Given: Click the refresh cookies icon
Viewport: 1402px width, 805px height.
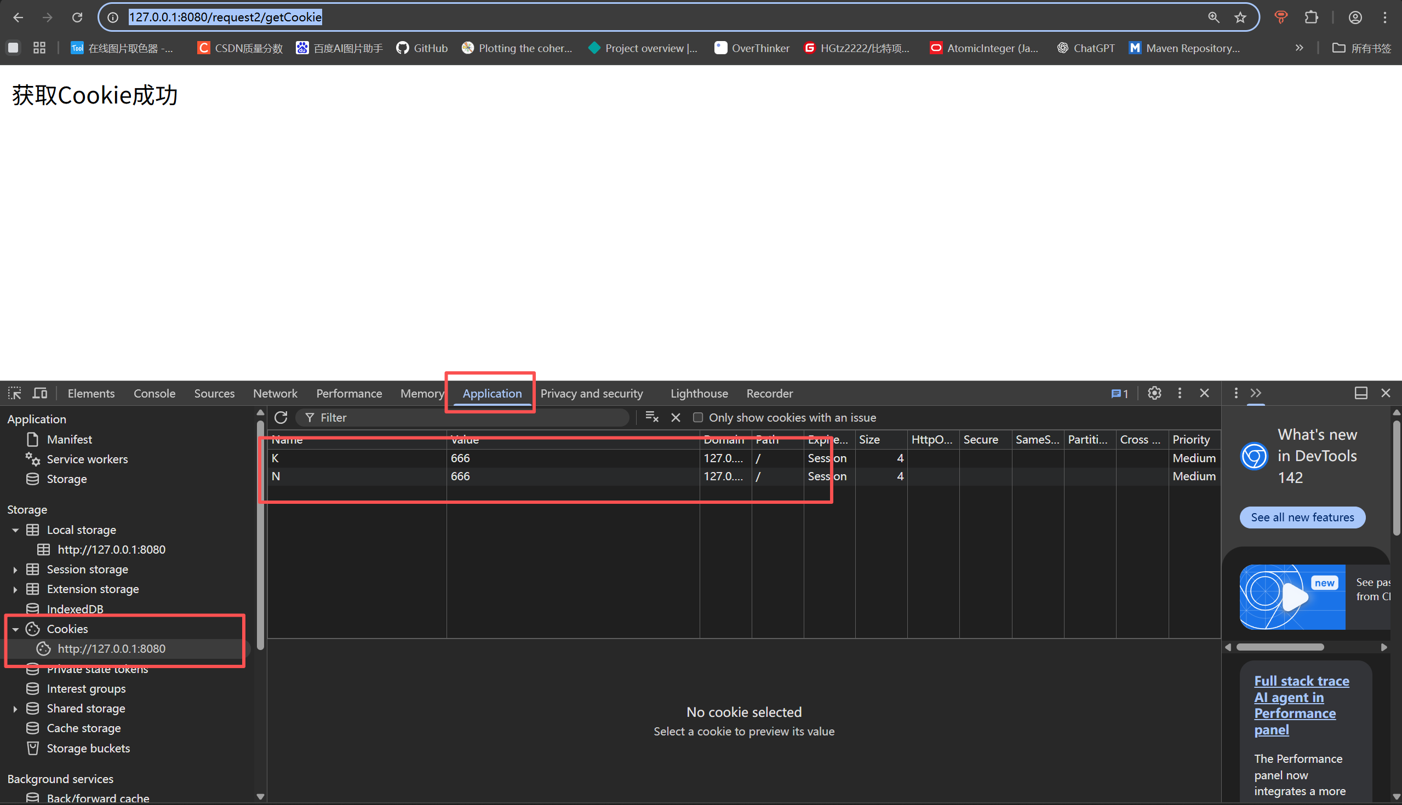Looking at the screenshot, I should point(281,417).
